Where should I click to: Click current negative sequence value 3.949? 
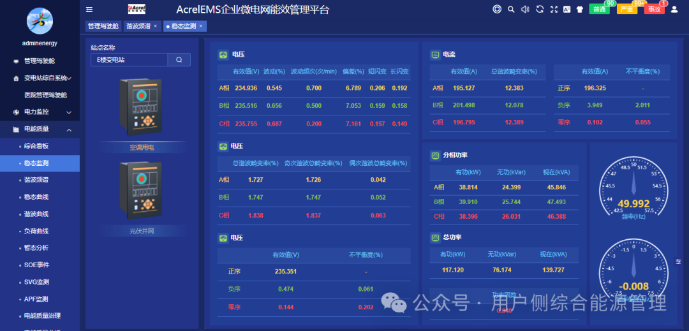(x=595, y=105)
